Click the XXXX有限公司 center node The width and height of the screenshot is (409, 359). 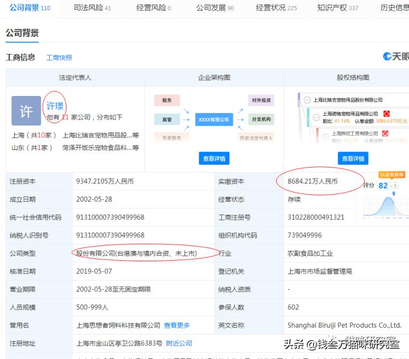click(x=214, y=120)
